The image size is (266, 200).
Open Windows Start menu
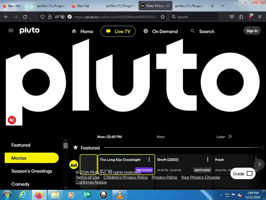[x=7, y=195]
